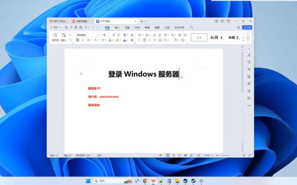Click the user avatar in title bar
297x185 pixels.
point(228,21)
